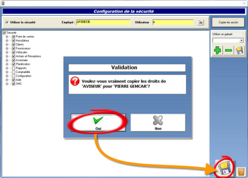Click the traffic light title bar icon

[3, 3]
